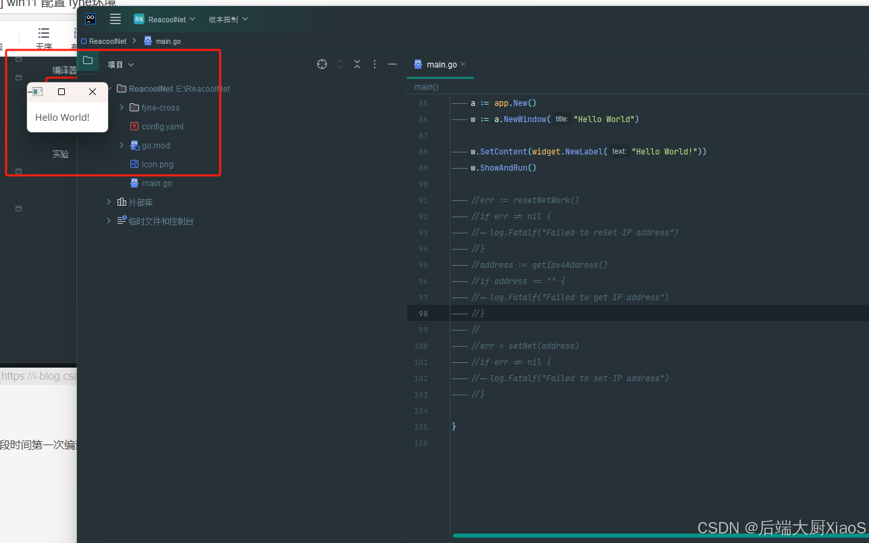The height and width of the screenshot is (543, 869).
Task: Select the ReacoolNet E:\ReacoolNet root folder
Action: click(x=174, y=89)
